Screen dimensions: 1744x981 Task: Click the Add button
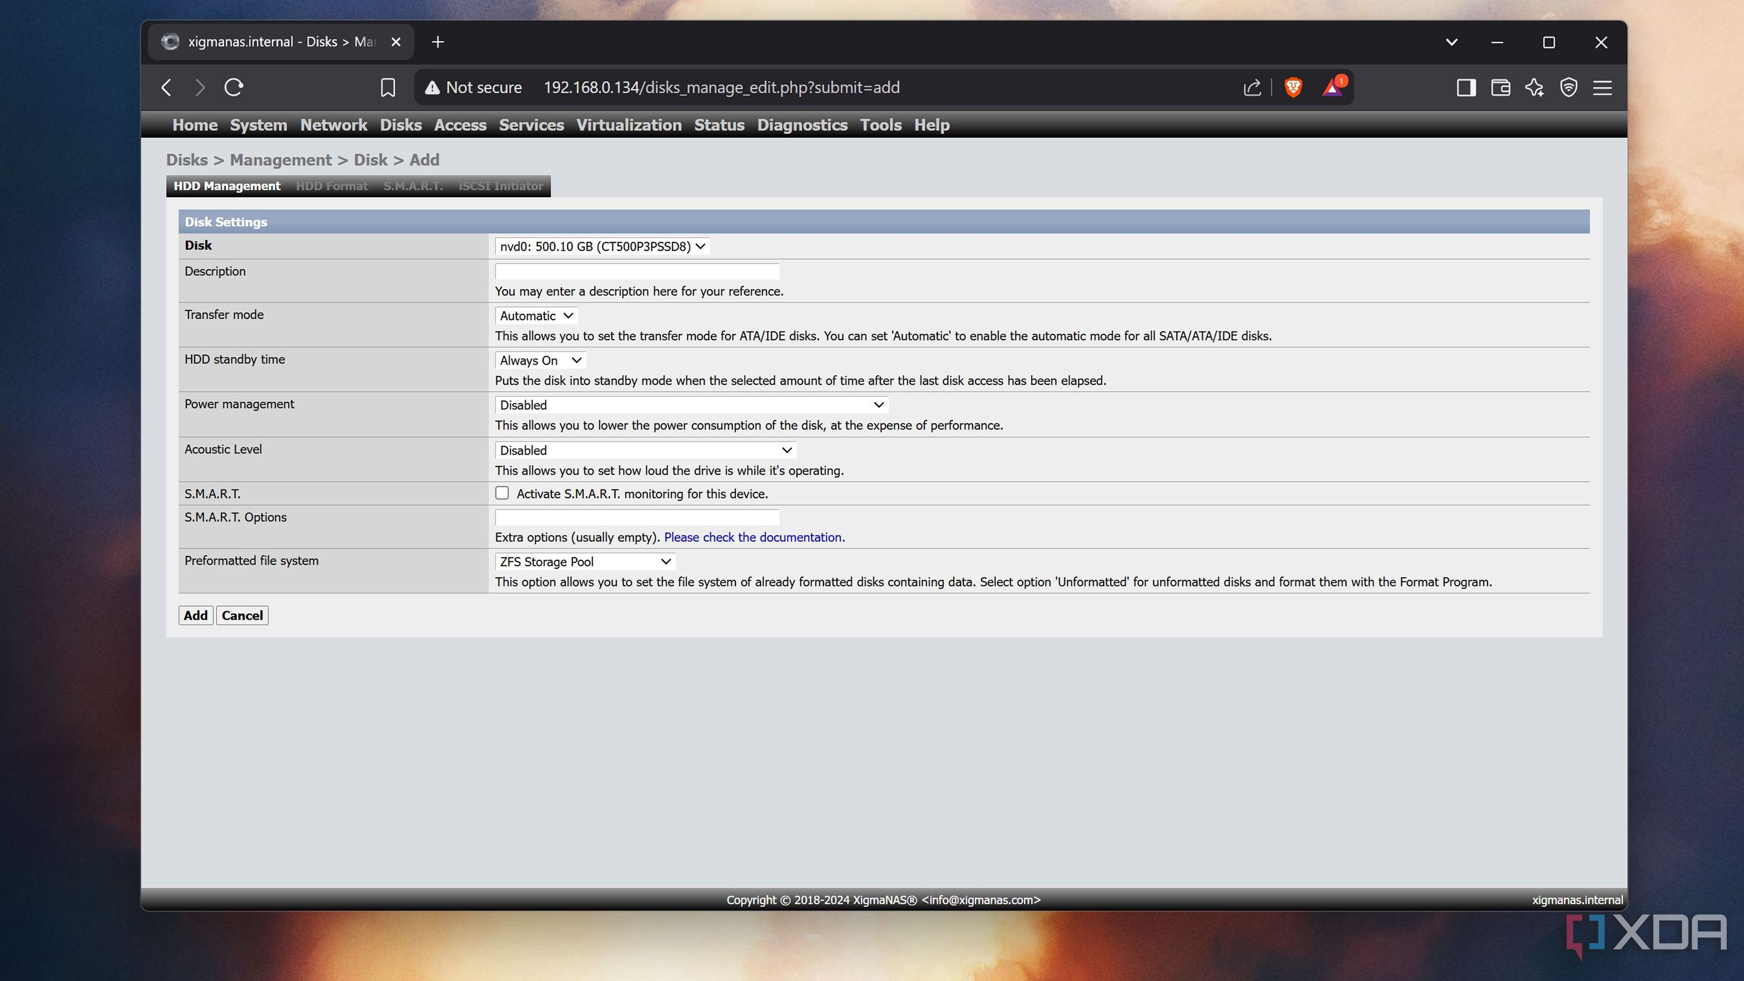point(196,615)
